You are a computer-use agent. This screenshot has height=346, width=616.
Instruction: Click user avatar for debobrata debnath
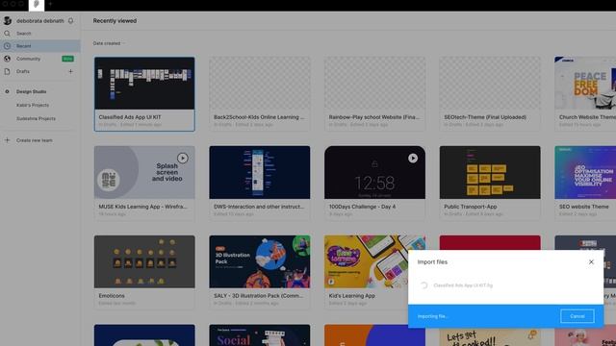[7, 21]
